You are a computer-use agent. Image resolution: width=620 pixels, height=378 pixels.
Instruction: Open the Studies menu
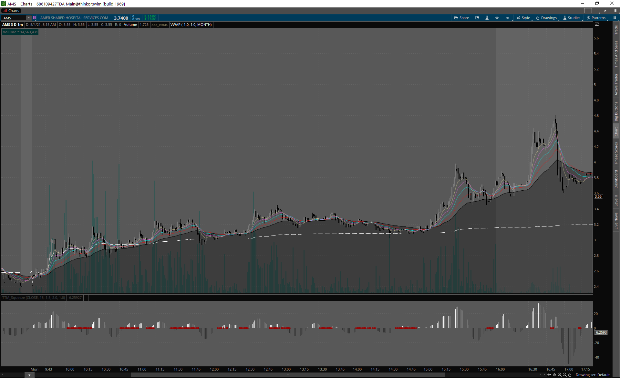(572, 18)
